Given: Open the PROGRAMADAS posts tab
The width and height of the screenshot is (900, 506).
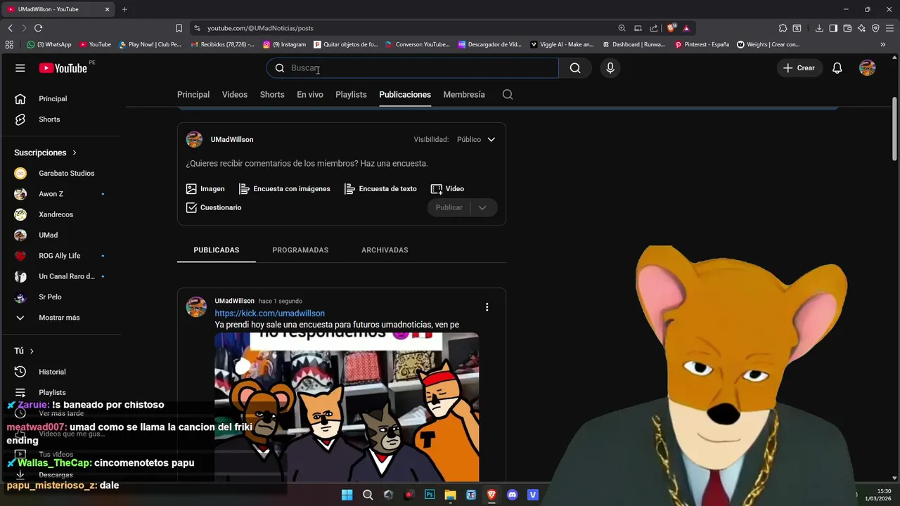Looking at the screenshot, I should tap(300, 250).
